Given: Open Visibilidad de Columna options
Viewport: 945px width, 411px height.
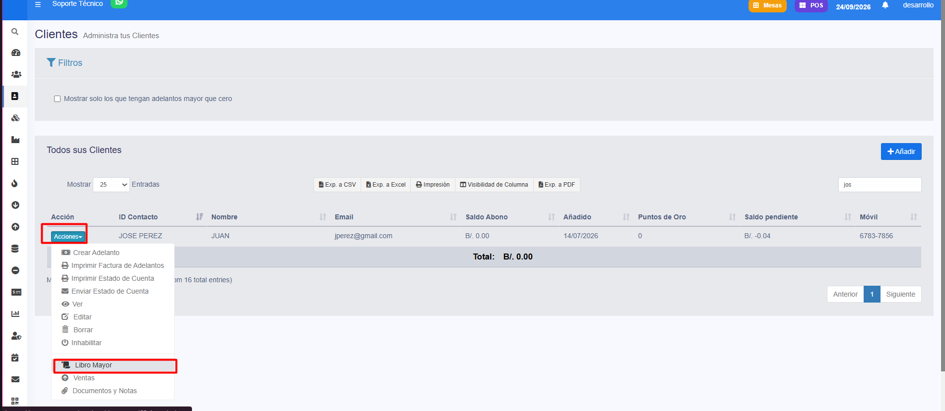Looking at the screenshot, I should (494, 185).
